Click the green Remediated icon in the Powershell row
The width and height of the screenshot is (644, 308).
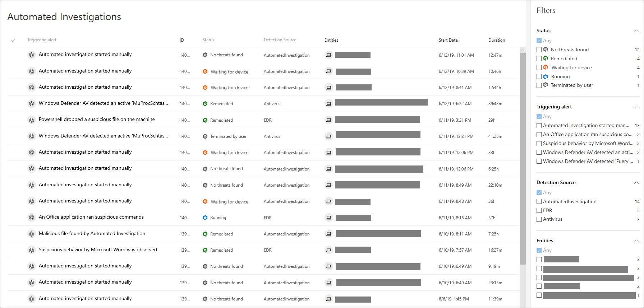pos(205,120)
